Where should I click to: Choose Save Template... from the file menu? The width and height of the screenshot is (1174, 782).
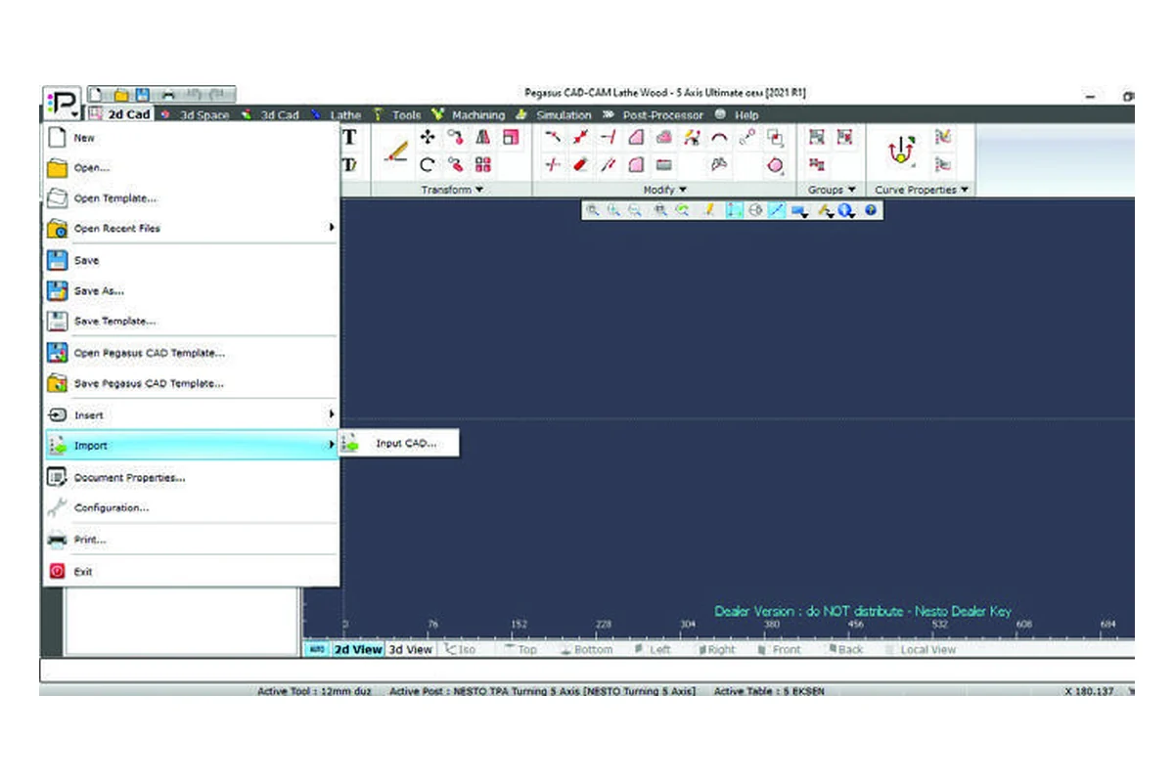191,321
